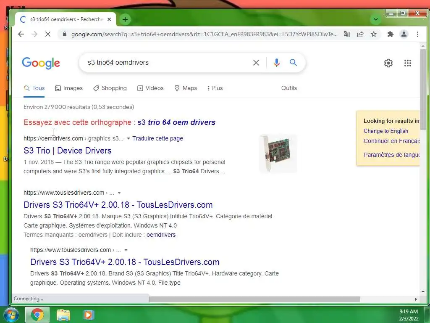Expand first touslesdrivers.com result options arrow

pos(119,193)
